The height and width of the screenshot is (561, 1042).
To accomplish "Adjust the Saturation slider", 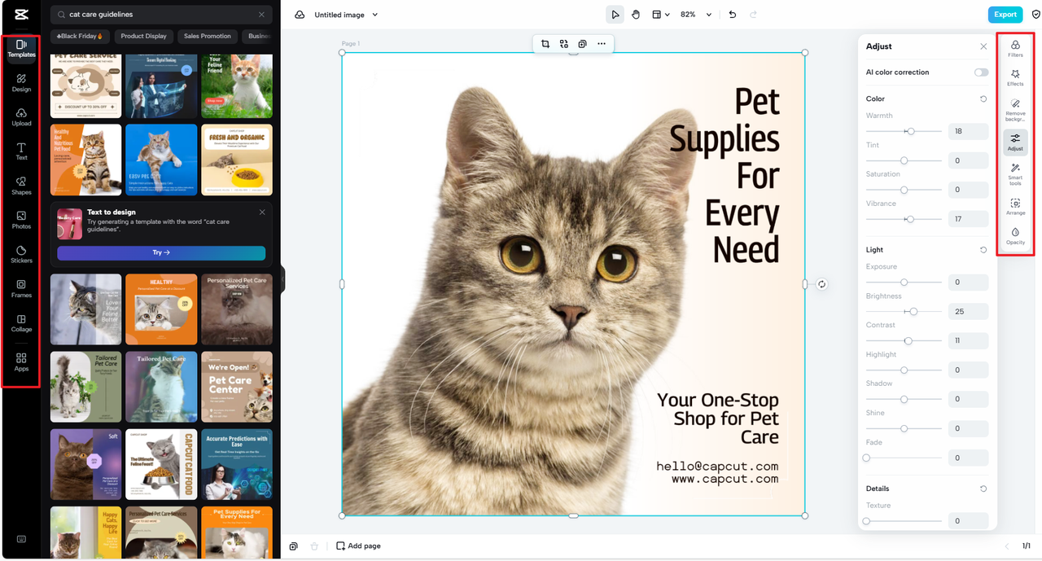I will [904, 190].
